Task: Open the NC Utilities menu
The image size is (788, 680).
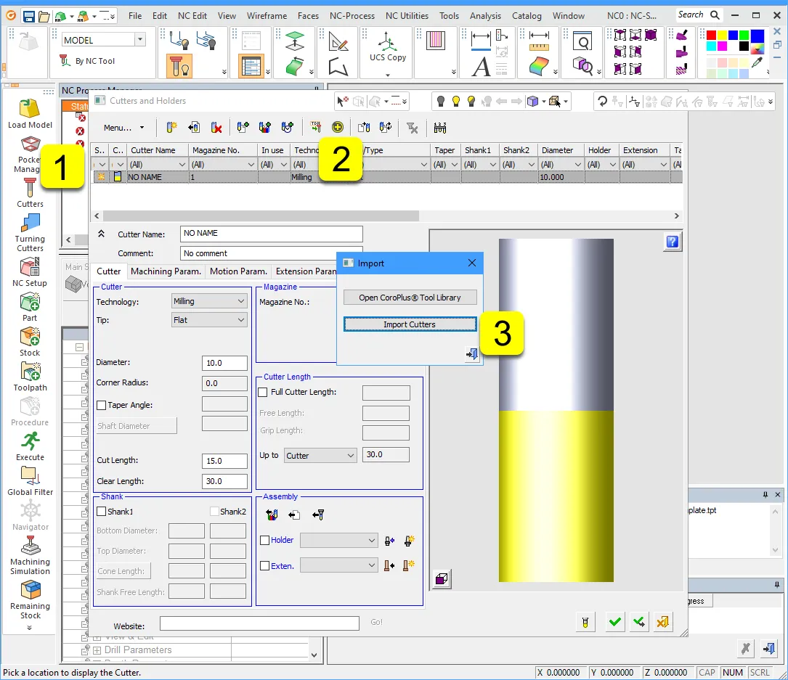Action: click(x=407, y=15)
